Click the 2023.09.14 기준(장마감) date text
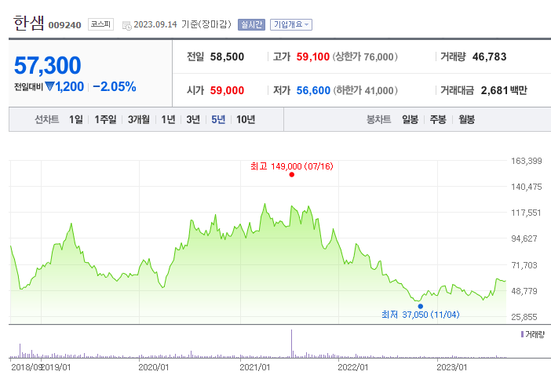 [182, 24]
